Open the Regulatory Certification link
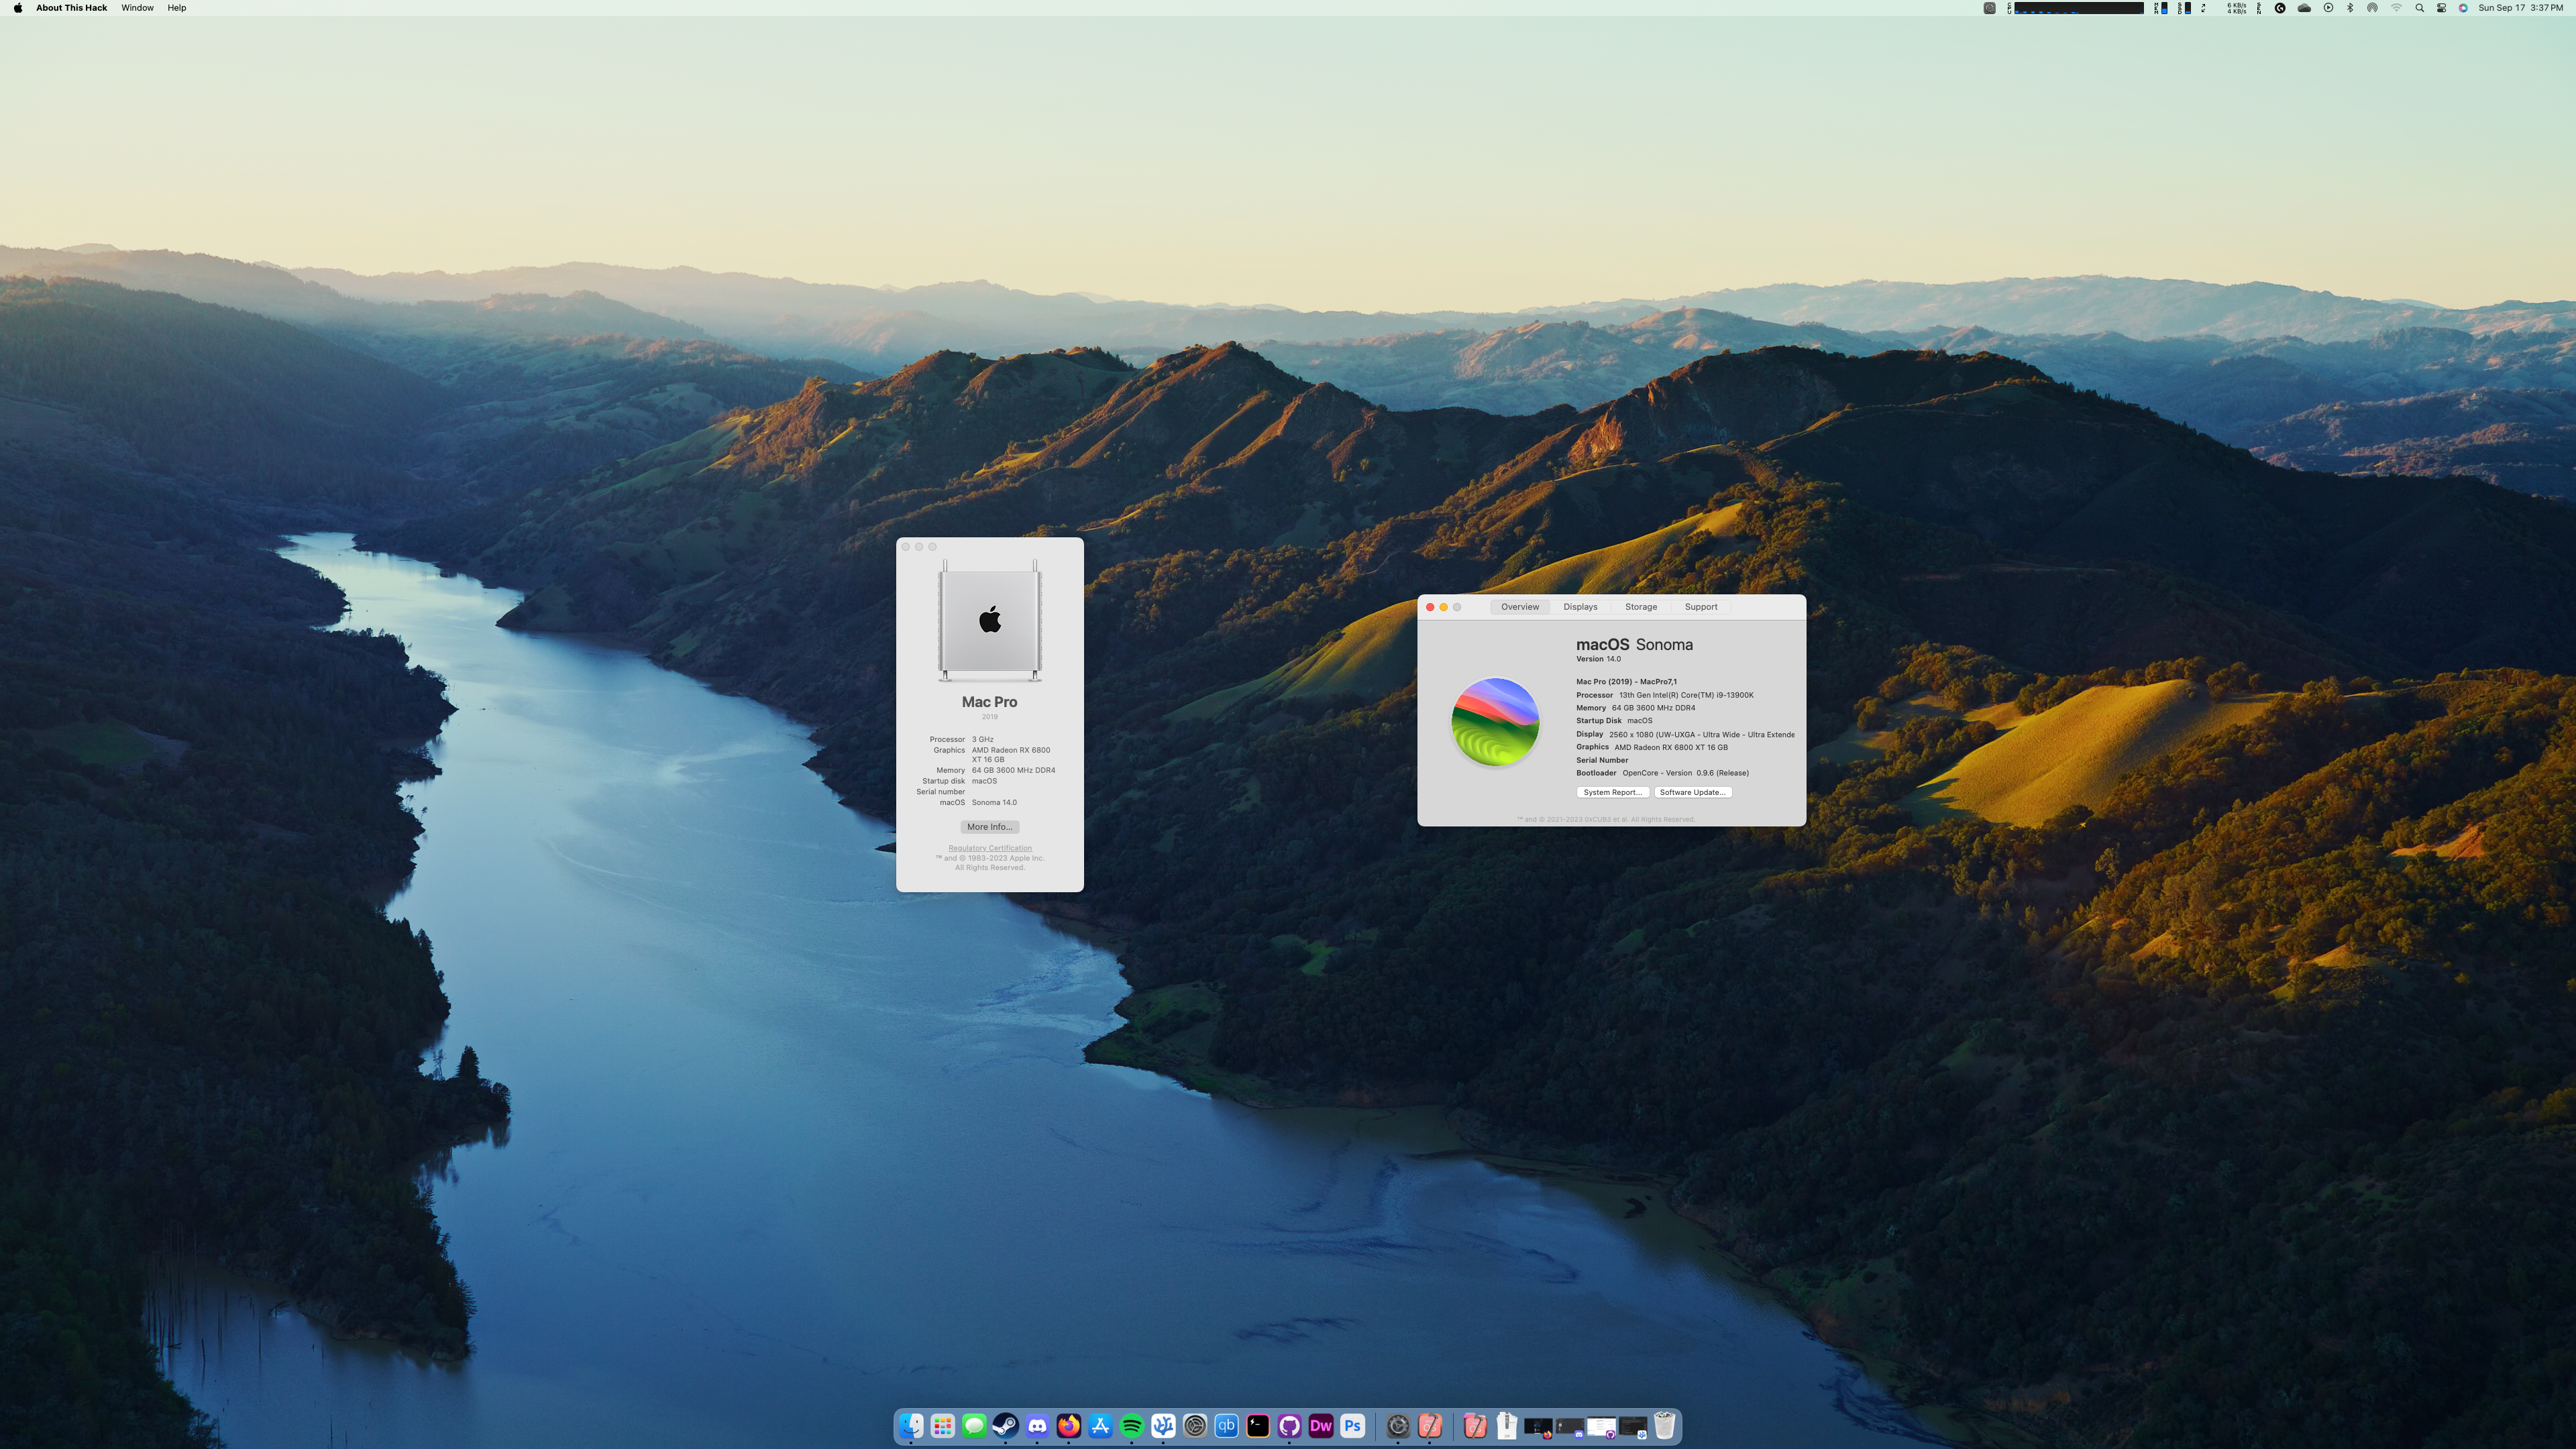Viewport: 2576px width, 1449px height. click(x=990, y=848)
